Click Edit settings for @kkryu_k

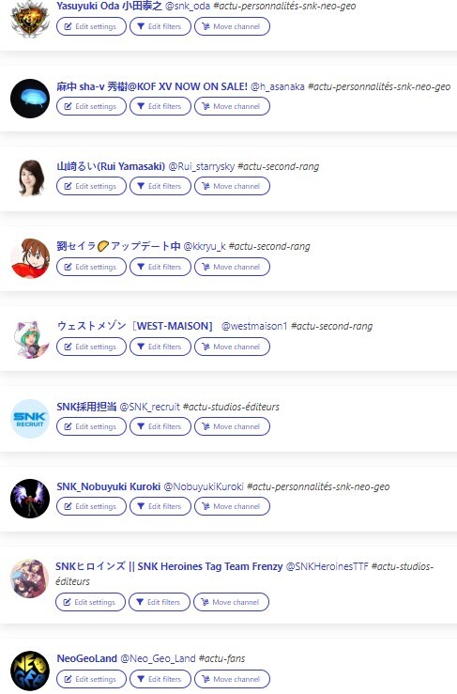91,267
